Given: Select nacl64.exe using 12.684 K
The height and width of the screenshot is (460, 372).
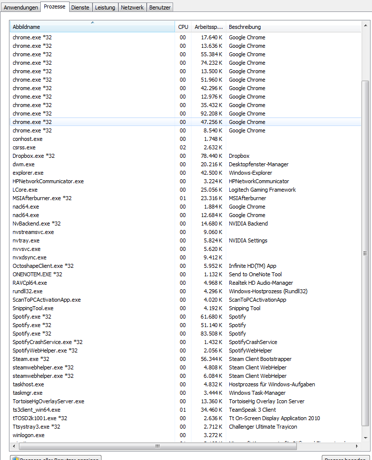Looking at the screenshot, I should point(186,216).
